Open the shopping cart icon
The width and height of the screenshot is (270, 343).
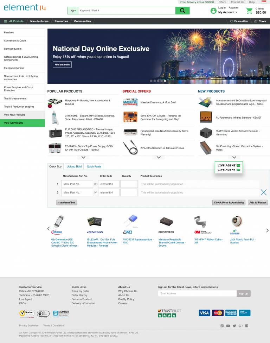(249, 11)
